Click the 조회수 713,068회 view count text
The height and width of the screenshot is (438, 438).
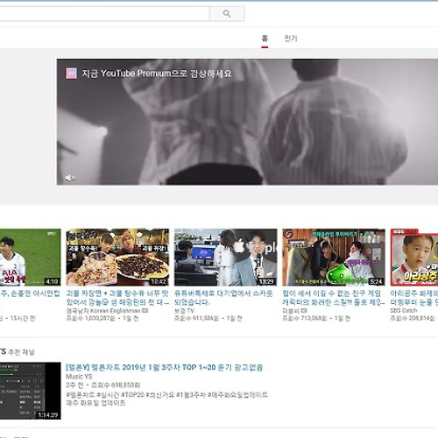coord(304,318)
